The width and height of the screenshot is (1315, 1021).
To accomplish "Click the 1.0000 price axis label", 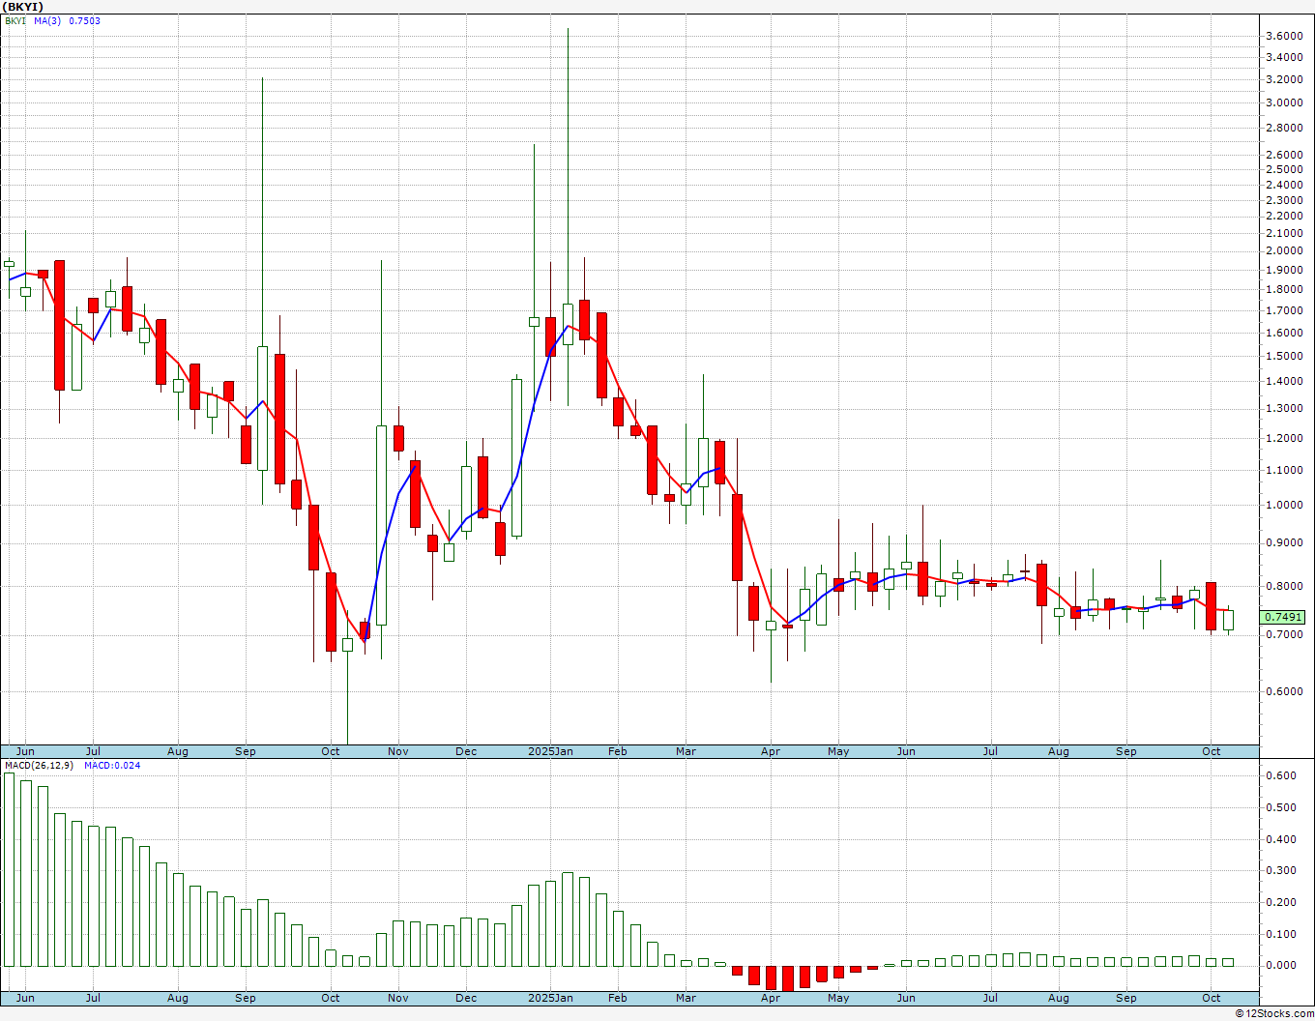I will [1283, 505].
